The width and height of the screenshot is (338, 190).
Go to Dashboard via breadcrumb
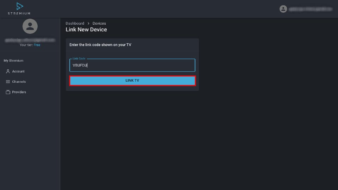[x=75, y=23]
